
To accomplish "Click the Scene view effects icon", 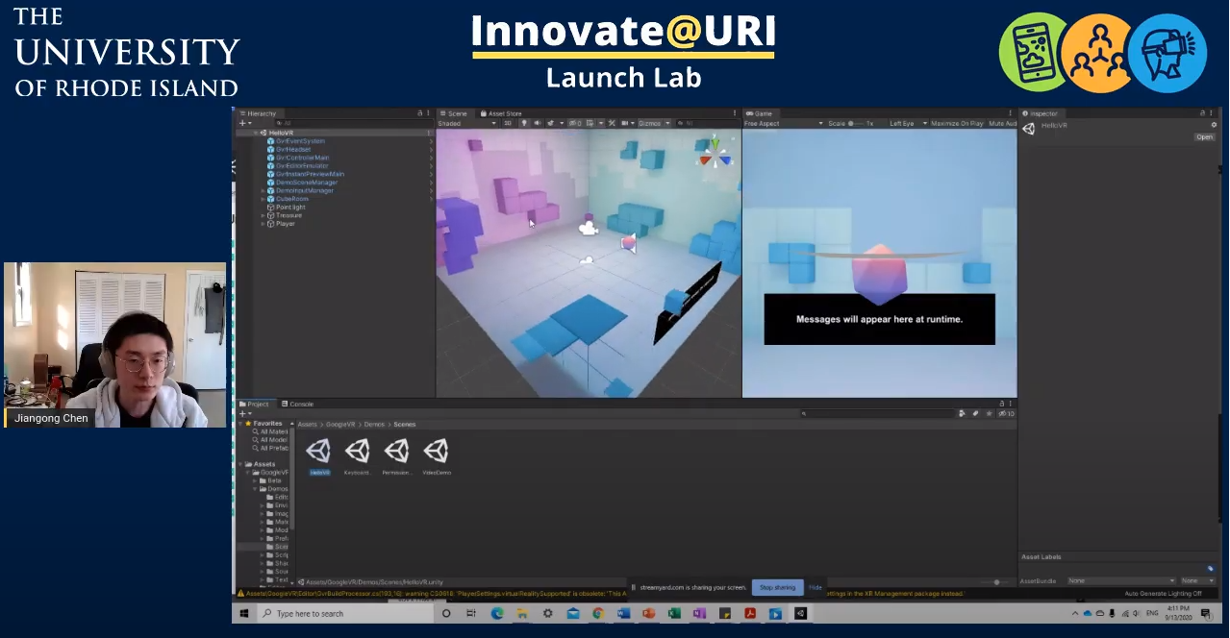I will coord(551,123).
